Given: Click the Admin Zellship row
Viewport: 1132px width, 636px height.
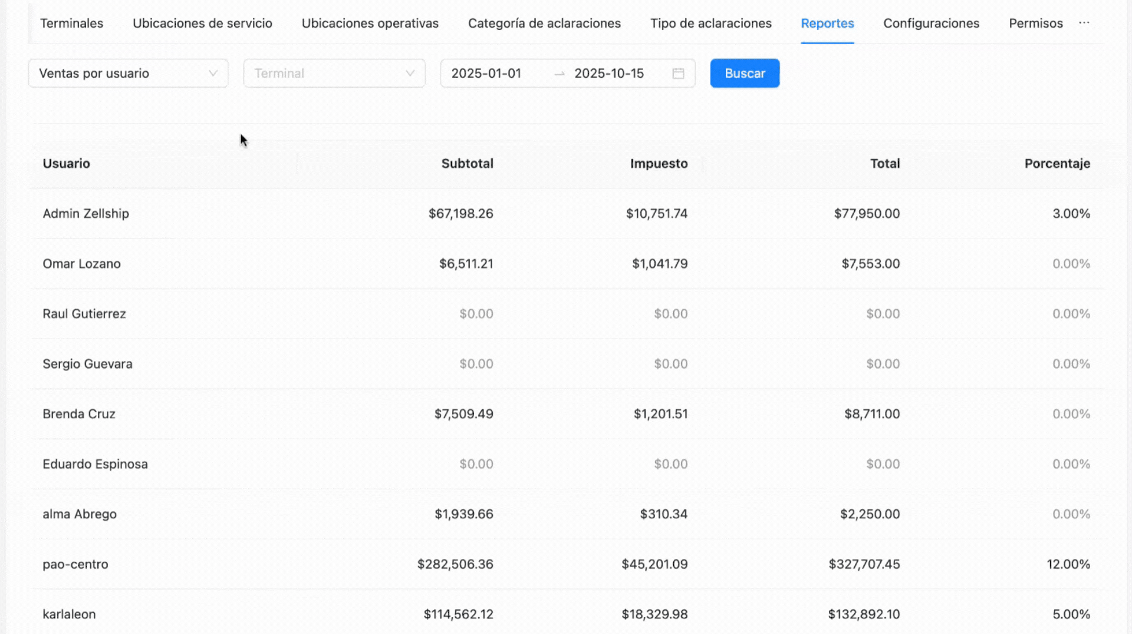Looking at the screenshot, I should point(85,214).
